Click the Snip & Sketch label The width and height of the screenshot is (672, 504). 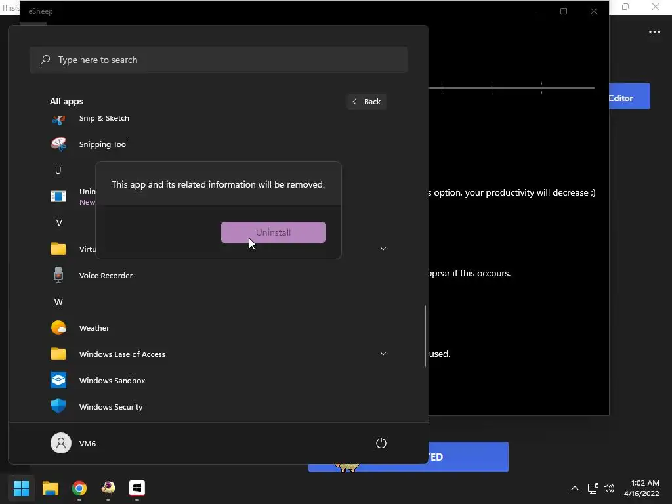coord(104,118)
